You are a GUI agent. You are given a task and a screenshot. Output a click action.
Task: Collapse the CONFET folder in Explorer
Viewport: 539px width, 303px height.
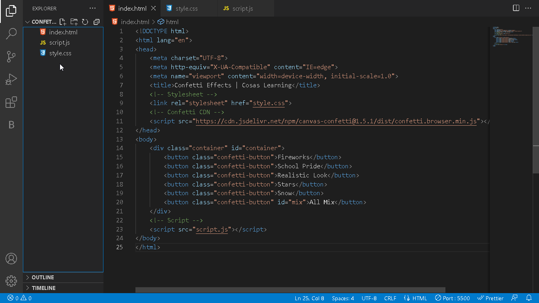tap(27, 22)
